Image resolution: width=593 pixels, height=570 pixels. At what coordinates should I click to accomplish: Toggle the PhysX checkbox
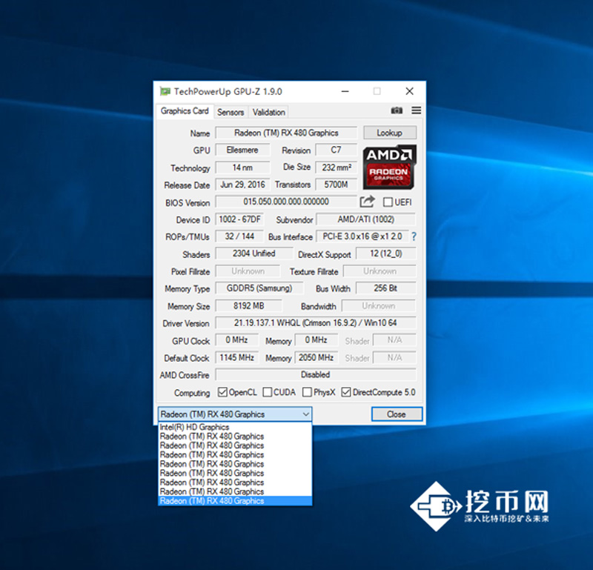[307, 392]
